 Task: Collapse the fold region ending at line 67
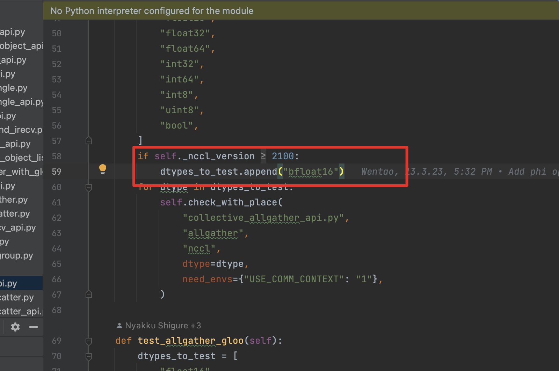click(88, 294)
